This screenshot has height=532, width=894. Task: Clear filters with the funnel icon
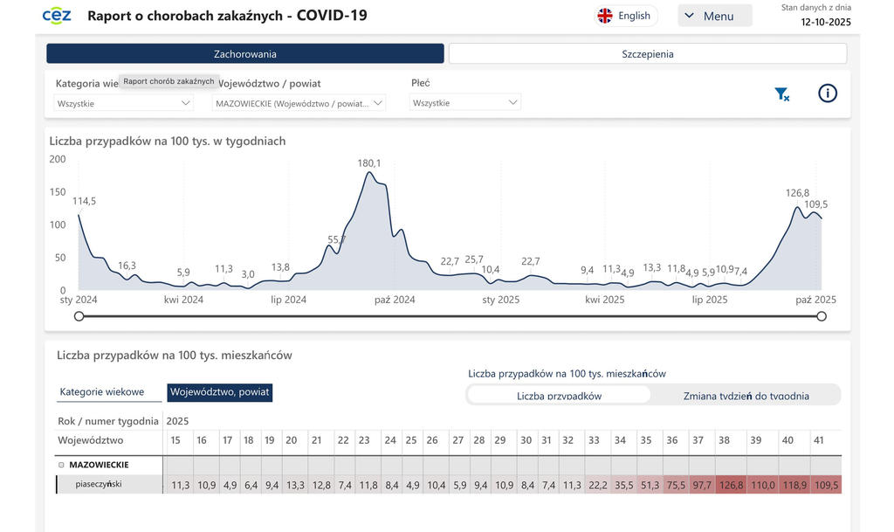click(781, 94)
